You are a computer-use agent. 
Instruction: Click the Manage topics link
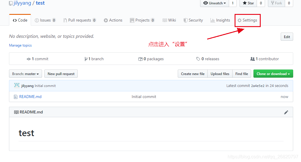(20, 45)
